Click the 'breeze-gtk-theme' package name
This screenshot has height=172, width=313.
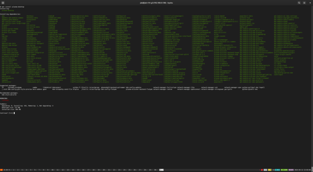pos(8,31)
